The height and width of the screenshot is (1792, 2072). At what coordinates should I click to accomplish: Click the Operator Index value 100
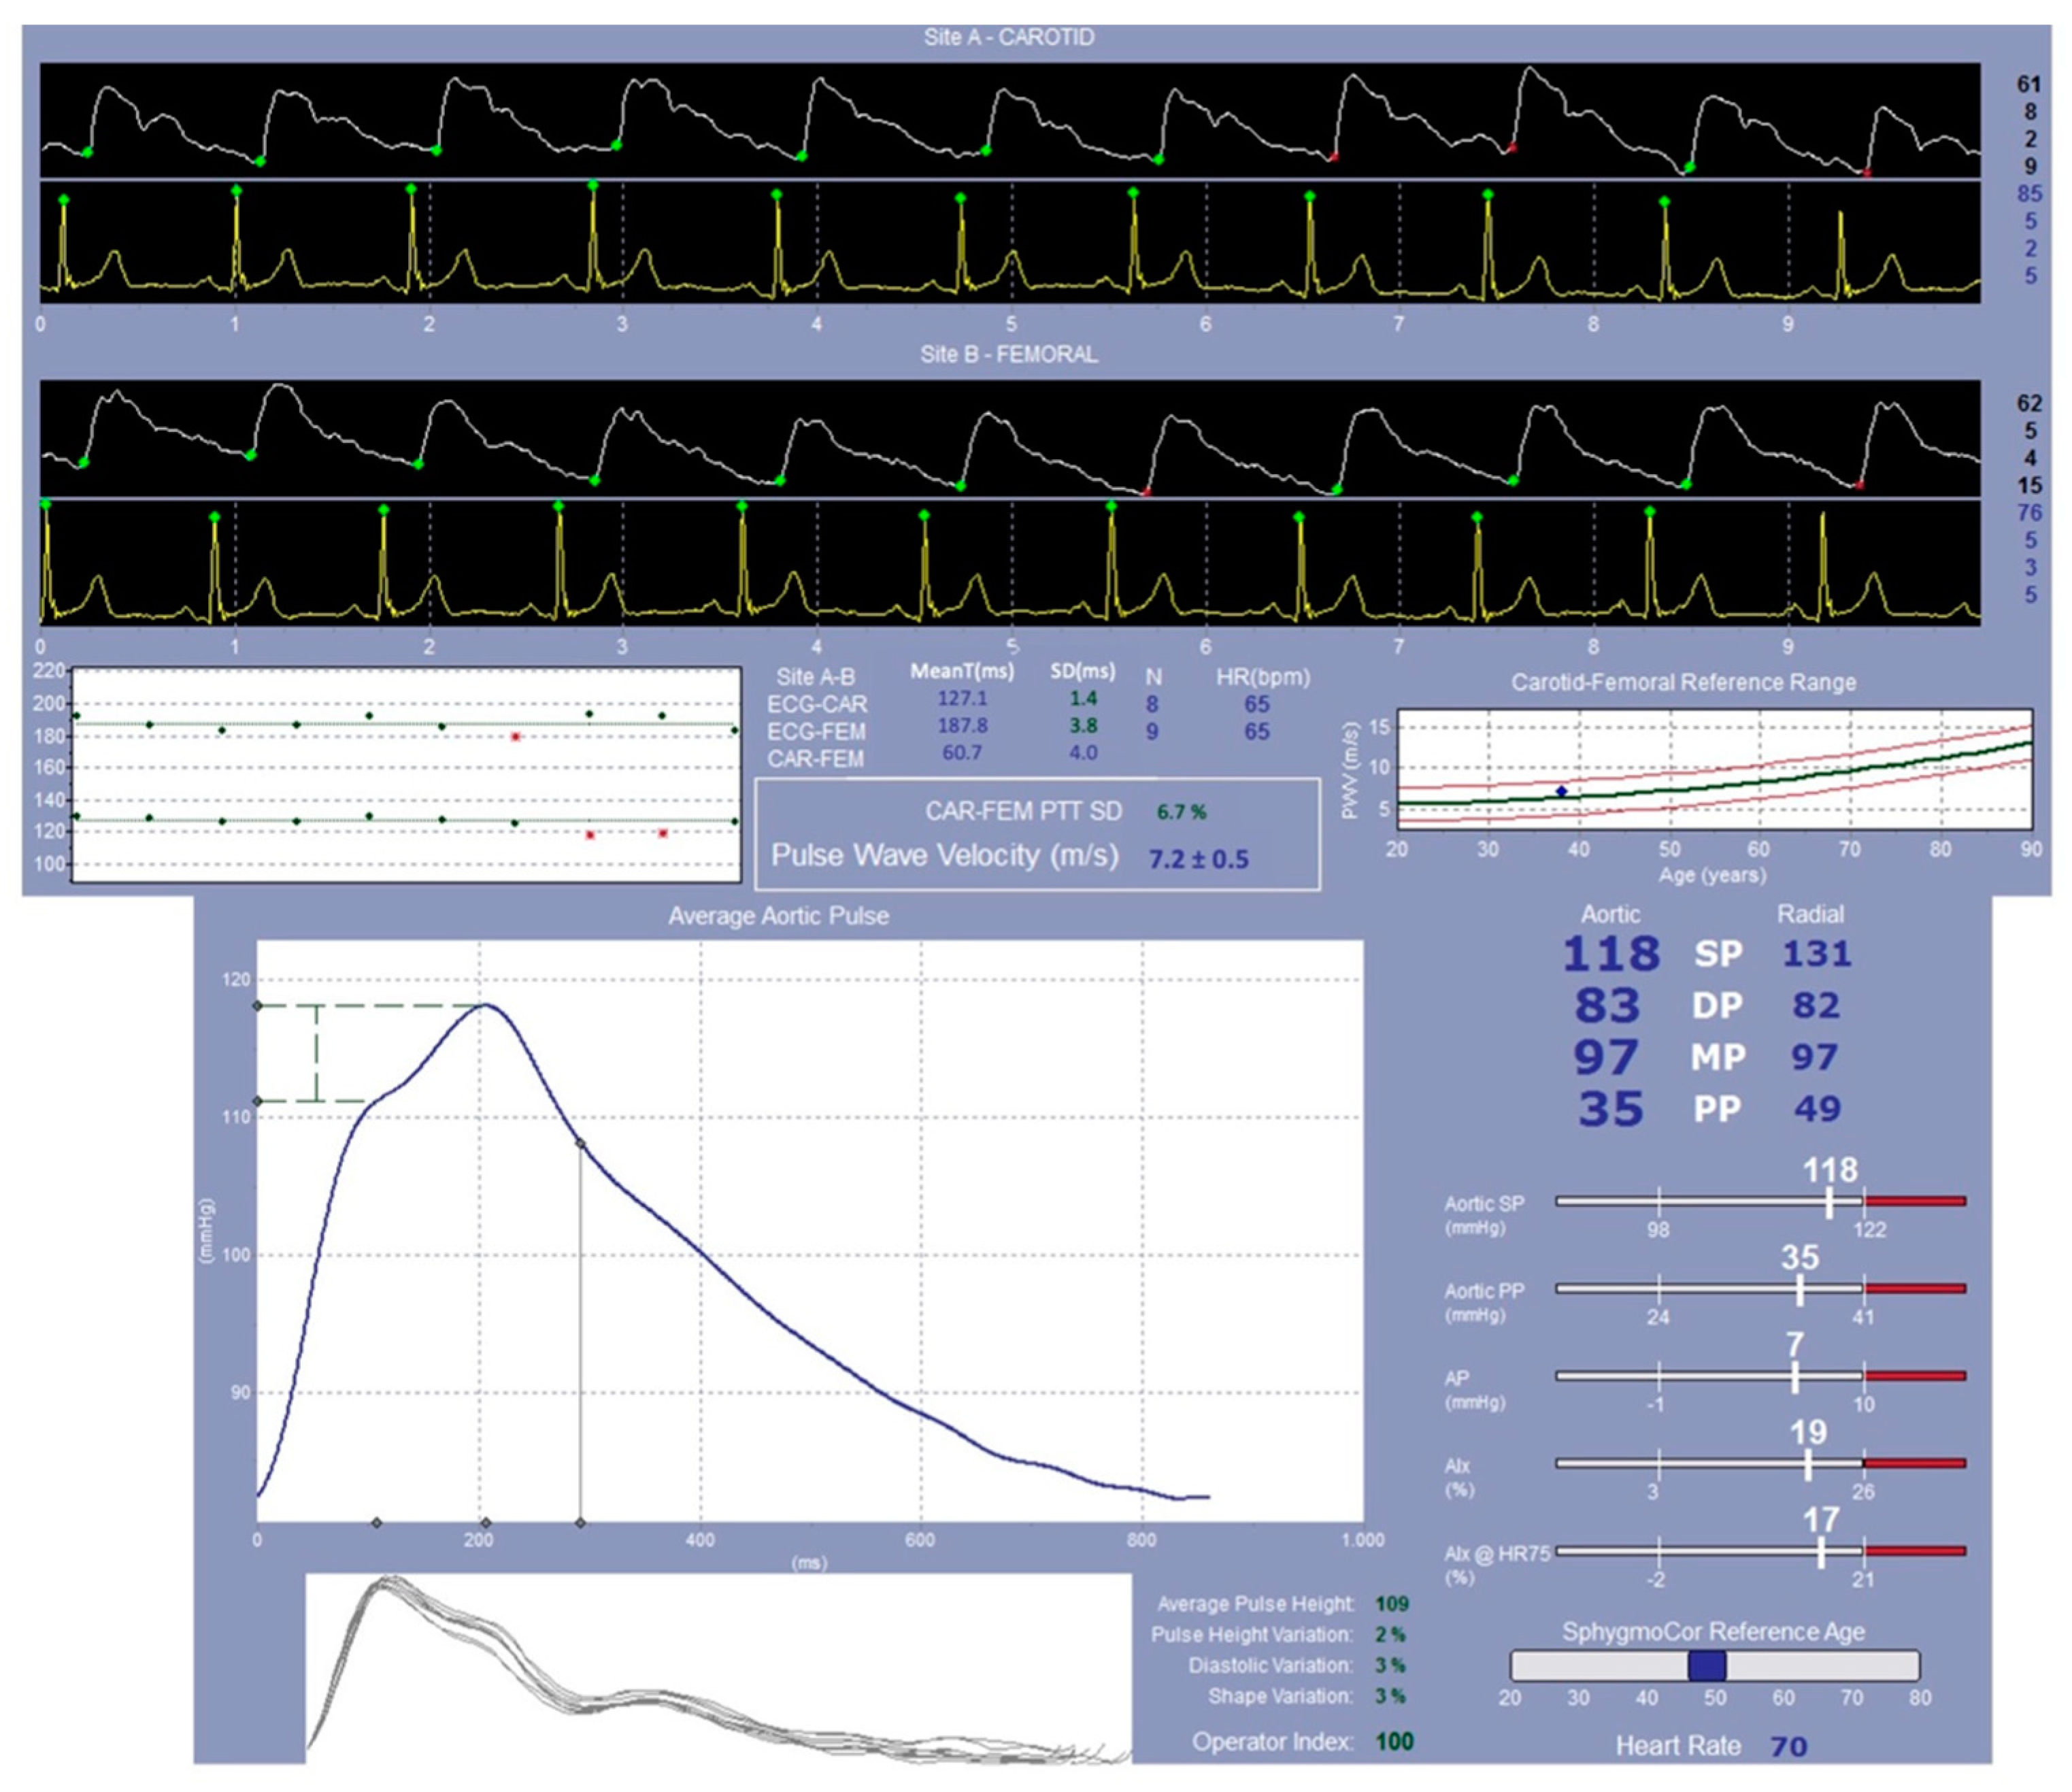[x=1394, y=1741]
